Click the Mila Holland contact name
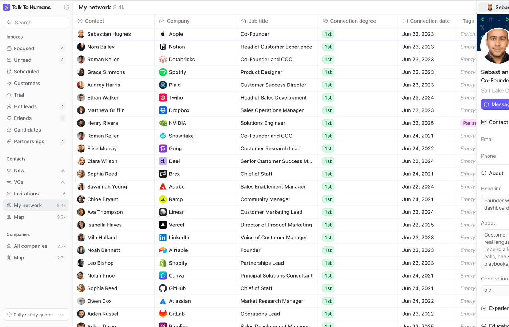 point(102,238)
